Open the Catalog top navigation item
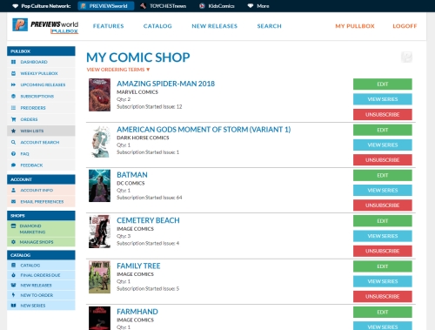The height and width of the screenshot is (330, 435). coord(157,26)
